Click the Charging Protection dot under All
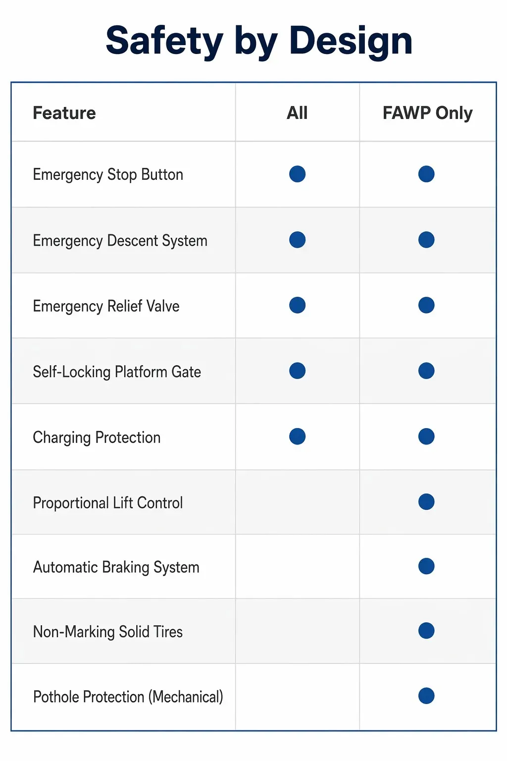 (x=297, y=436)
